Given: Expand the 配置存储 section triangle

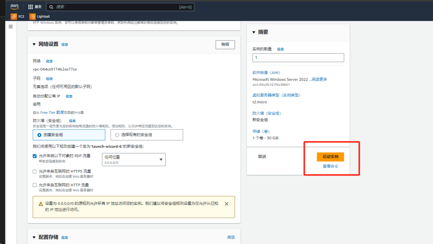Looking at the screenshot, I should (x=34, y=237).
